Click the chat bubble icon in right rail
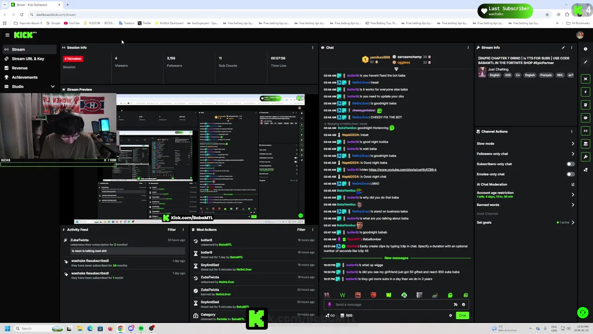Screen dimensions: 593x334 point(586,117)
